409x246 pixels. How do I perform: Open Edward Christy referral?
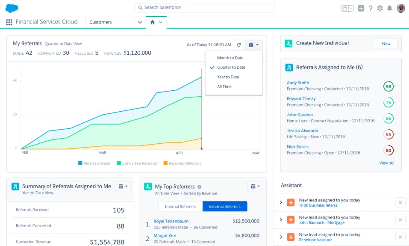301,99
